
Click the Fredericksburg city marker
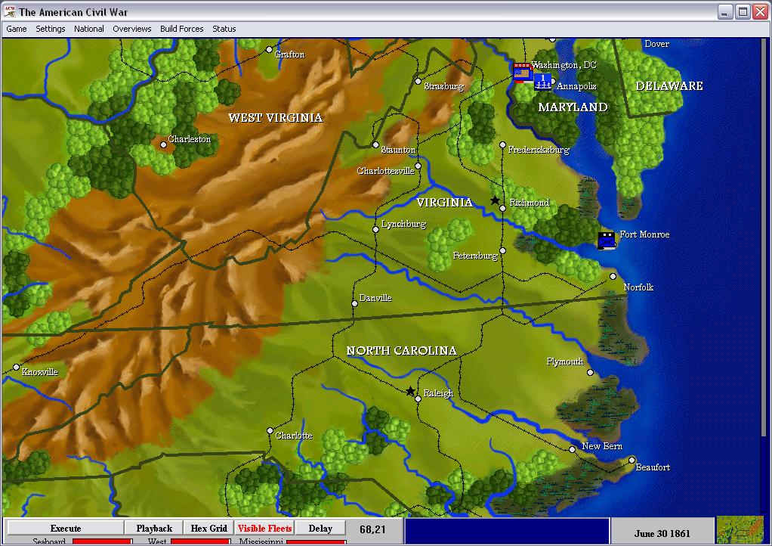pos(502,145)
